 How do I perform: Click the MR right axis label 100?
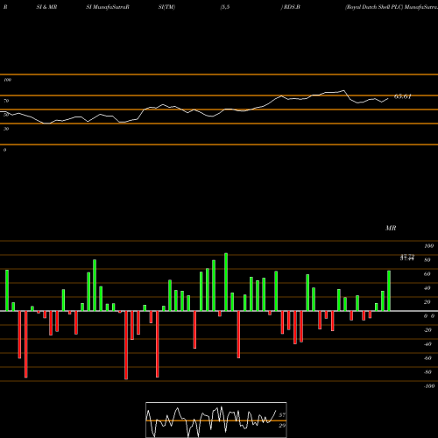(x=429, y=246)
